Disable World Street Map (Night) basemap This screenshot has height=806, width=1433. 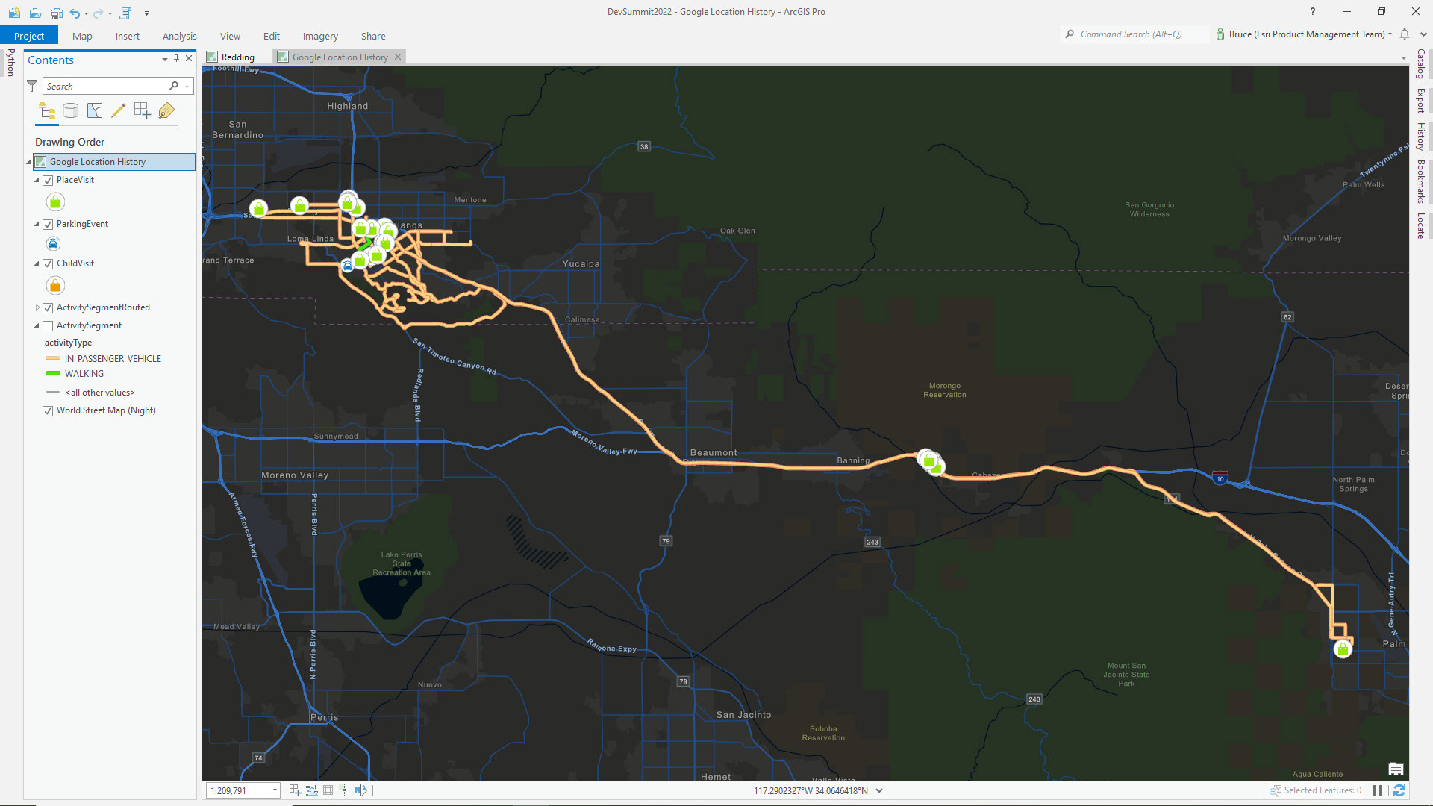point(48,410)
